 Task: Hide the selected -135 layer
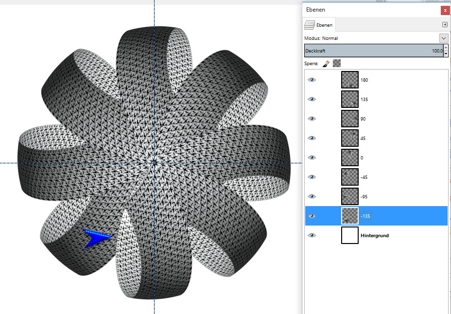coord(312,216)
